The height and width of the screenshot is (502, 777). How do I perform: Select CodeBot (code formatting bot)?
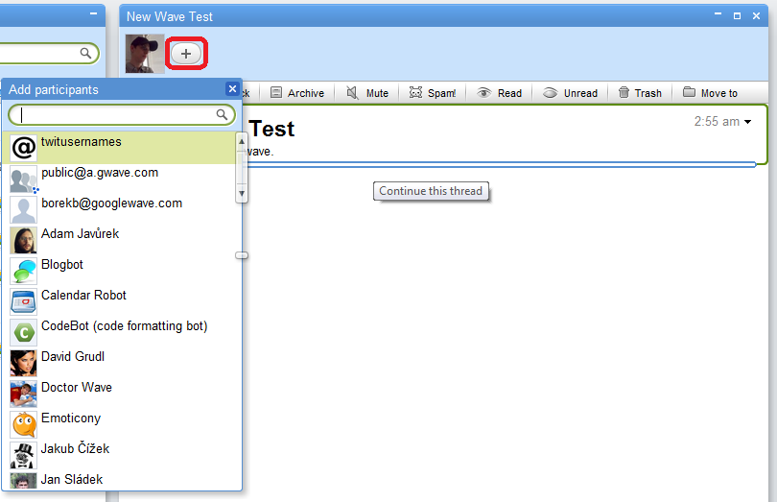pos(119,332)
